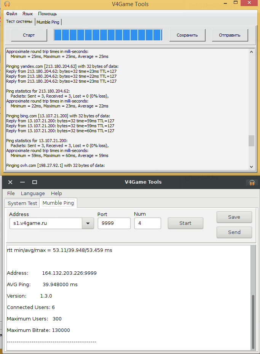This screenshot has height=354, width=260.
Task: Close the English V4Game Tools window
Action: [10, 182]
